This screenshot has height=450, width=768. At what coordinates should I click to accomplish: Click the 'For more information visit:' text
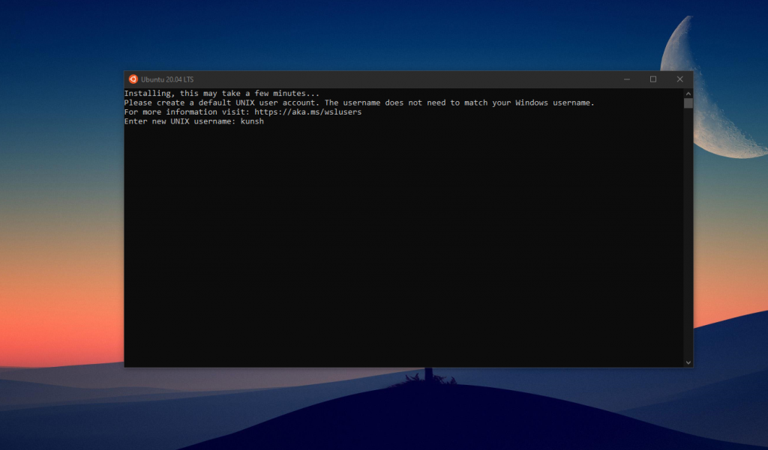click(187, 112)
